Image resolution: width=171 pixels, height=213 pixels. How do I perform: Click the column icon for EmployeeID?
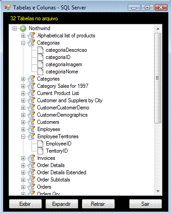(x=40, y=144)
